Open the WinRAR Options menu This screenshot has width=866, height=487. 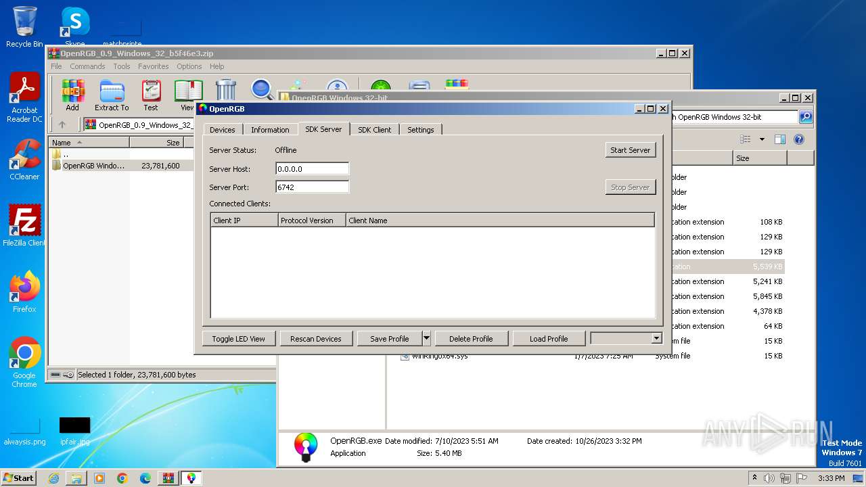pyautogui.click(x=189, y=66)
